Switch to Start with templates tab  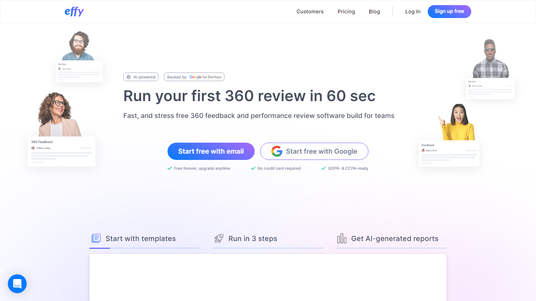pos(140,239)
